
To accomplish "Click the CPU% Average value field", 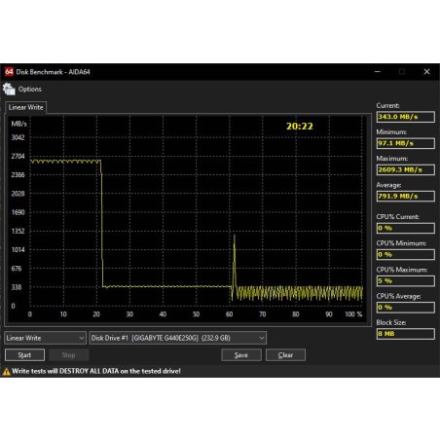I will click(x=405, y=308).
